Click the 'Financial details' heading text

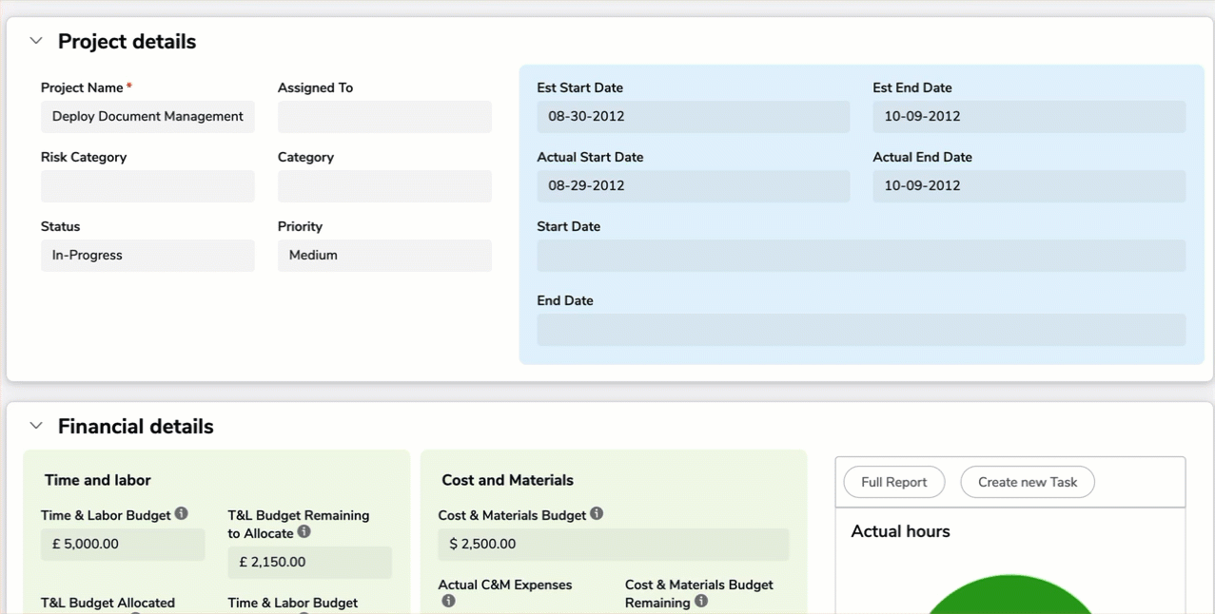[136, 427]
